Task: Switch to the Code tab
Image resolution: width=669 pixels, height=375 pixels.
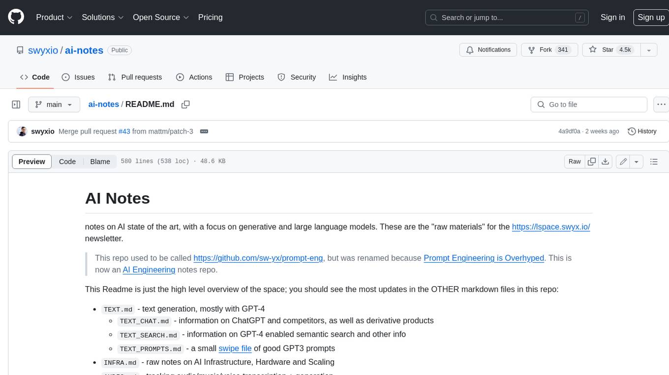Action: pos(35,77)
